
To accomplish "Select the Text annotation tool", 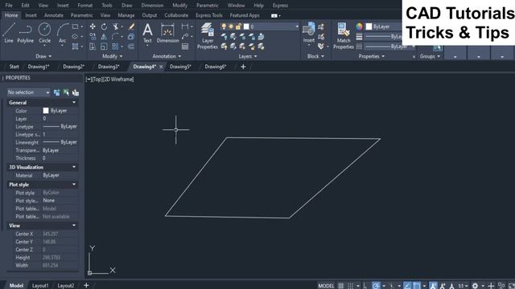I will (x=147, y=33).
